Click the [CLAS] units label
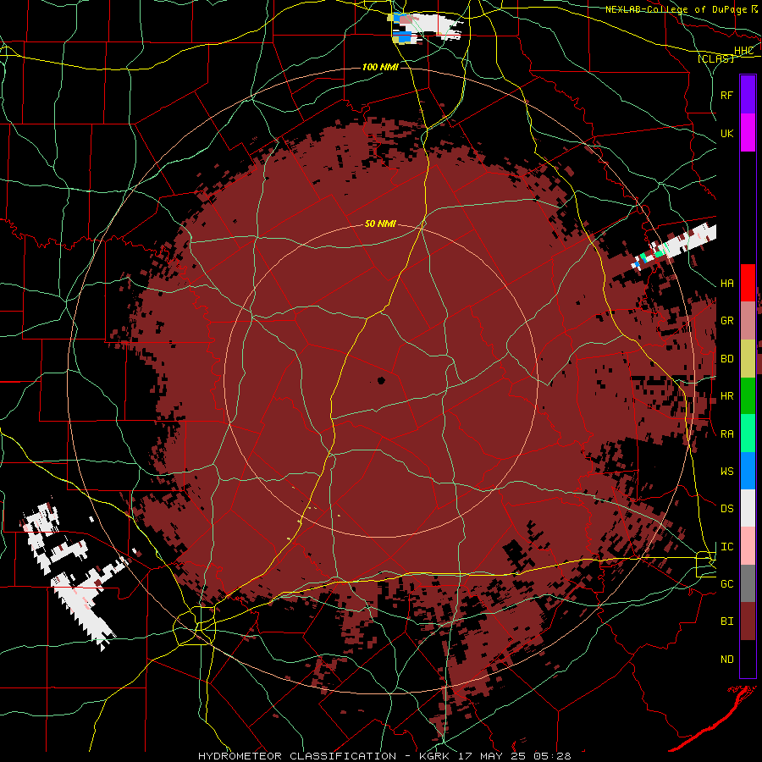Viewport: 762px width, 762px height. [x=715, y=58]
